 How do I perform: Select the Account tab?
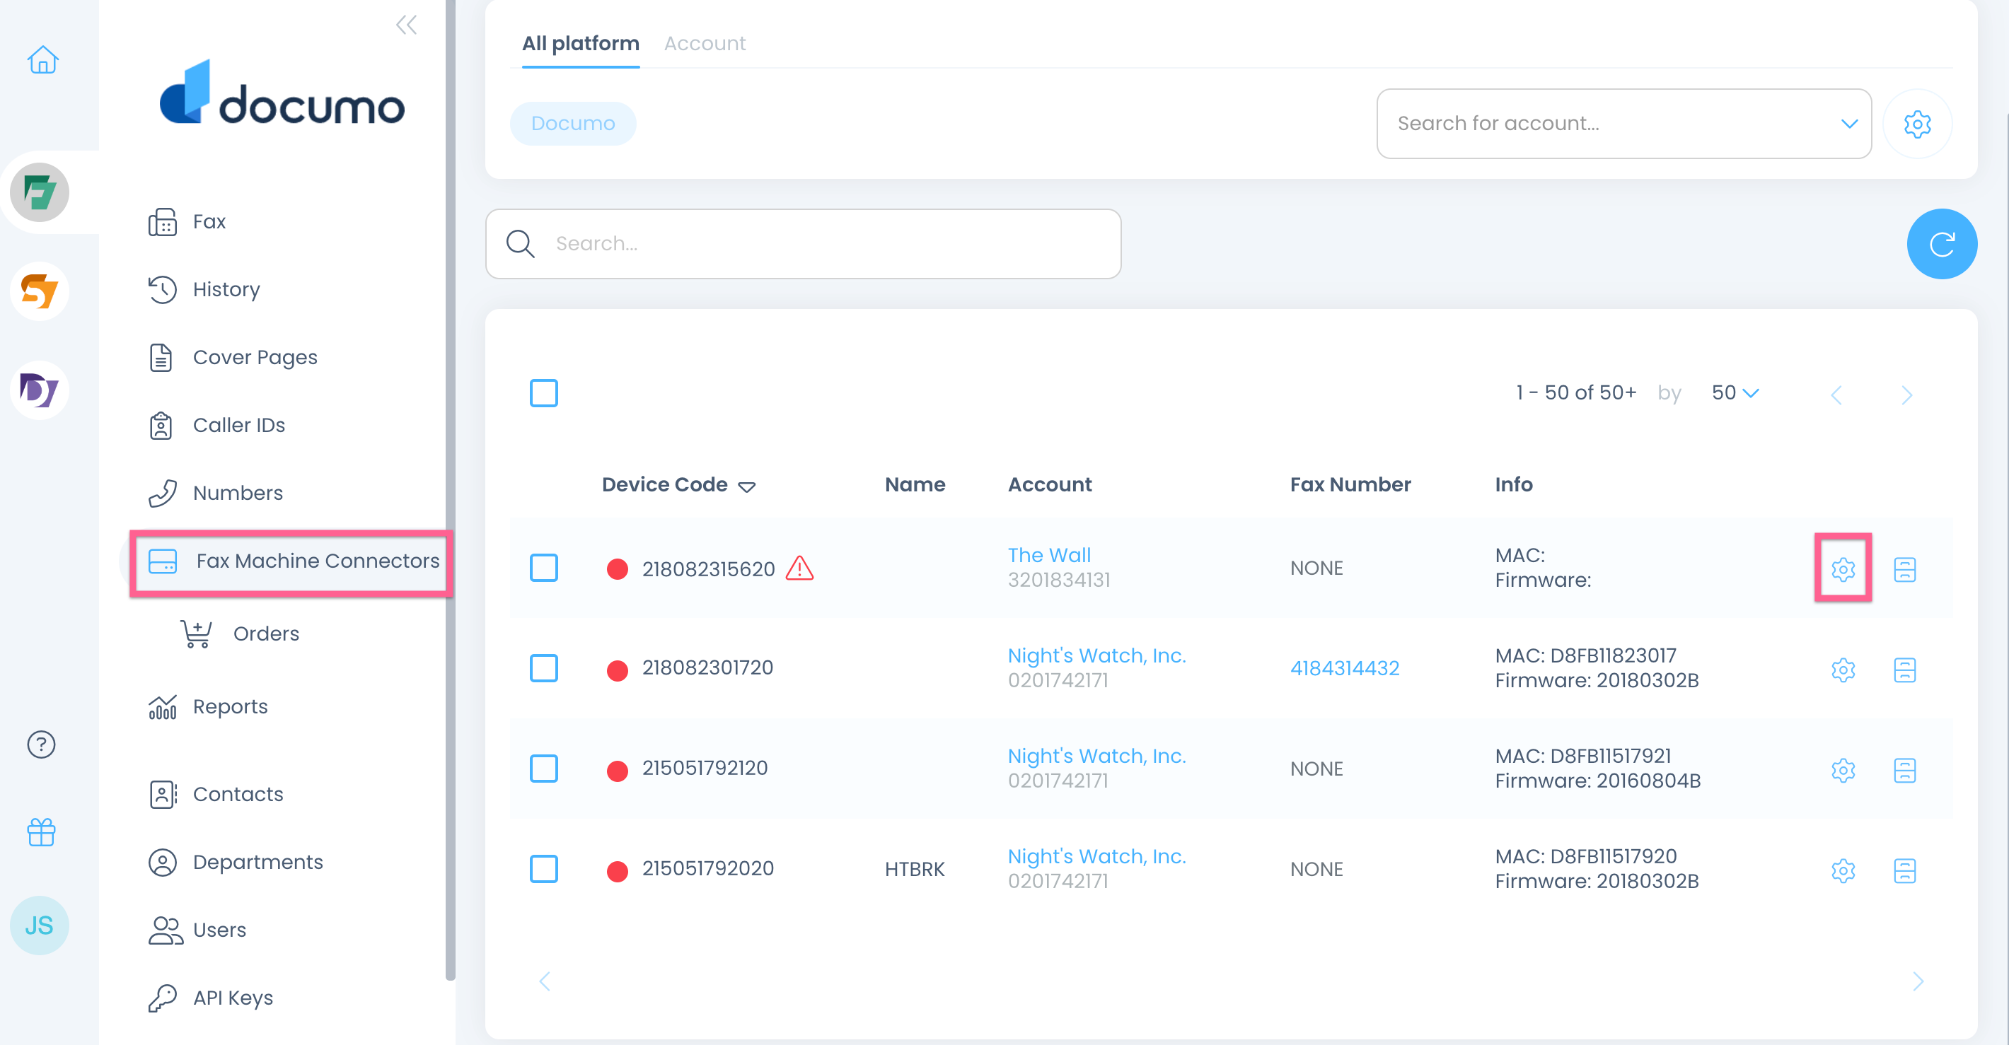tap(705, 44)
